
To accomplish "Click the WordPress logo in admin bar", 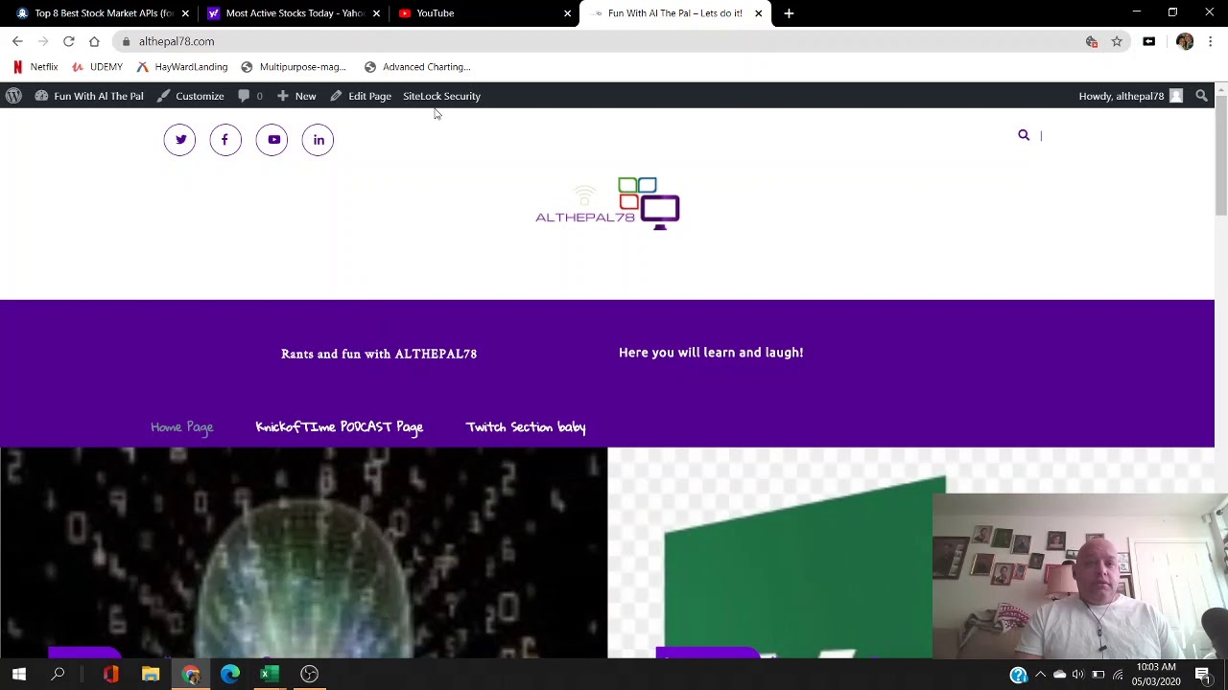I will tap(13, 96).
